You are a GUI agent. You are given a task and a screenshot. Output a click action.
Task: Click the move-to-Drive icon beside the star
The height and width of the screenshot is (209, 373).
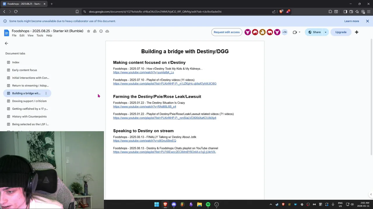(95, 31)
